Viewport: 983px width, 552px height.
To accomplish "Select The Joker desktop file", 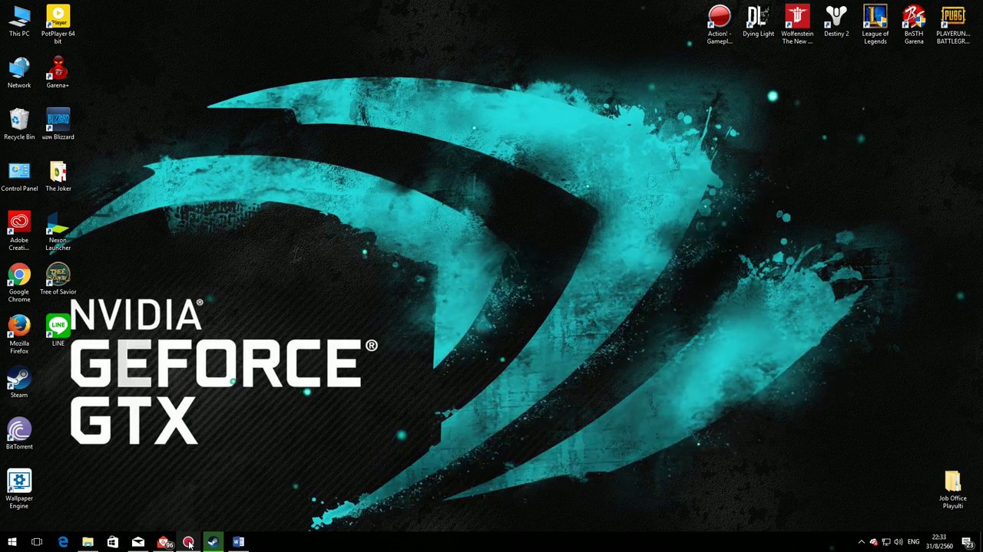I will click(58, 176).
